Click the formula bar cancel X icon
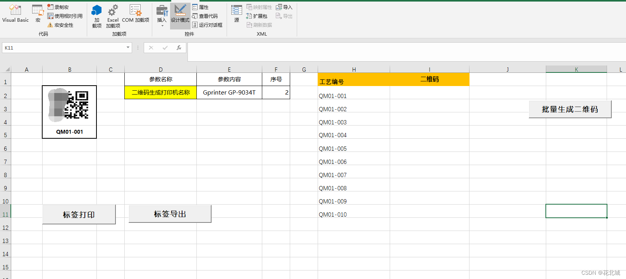 [151, 48]
